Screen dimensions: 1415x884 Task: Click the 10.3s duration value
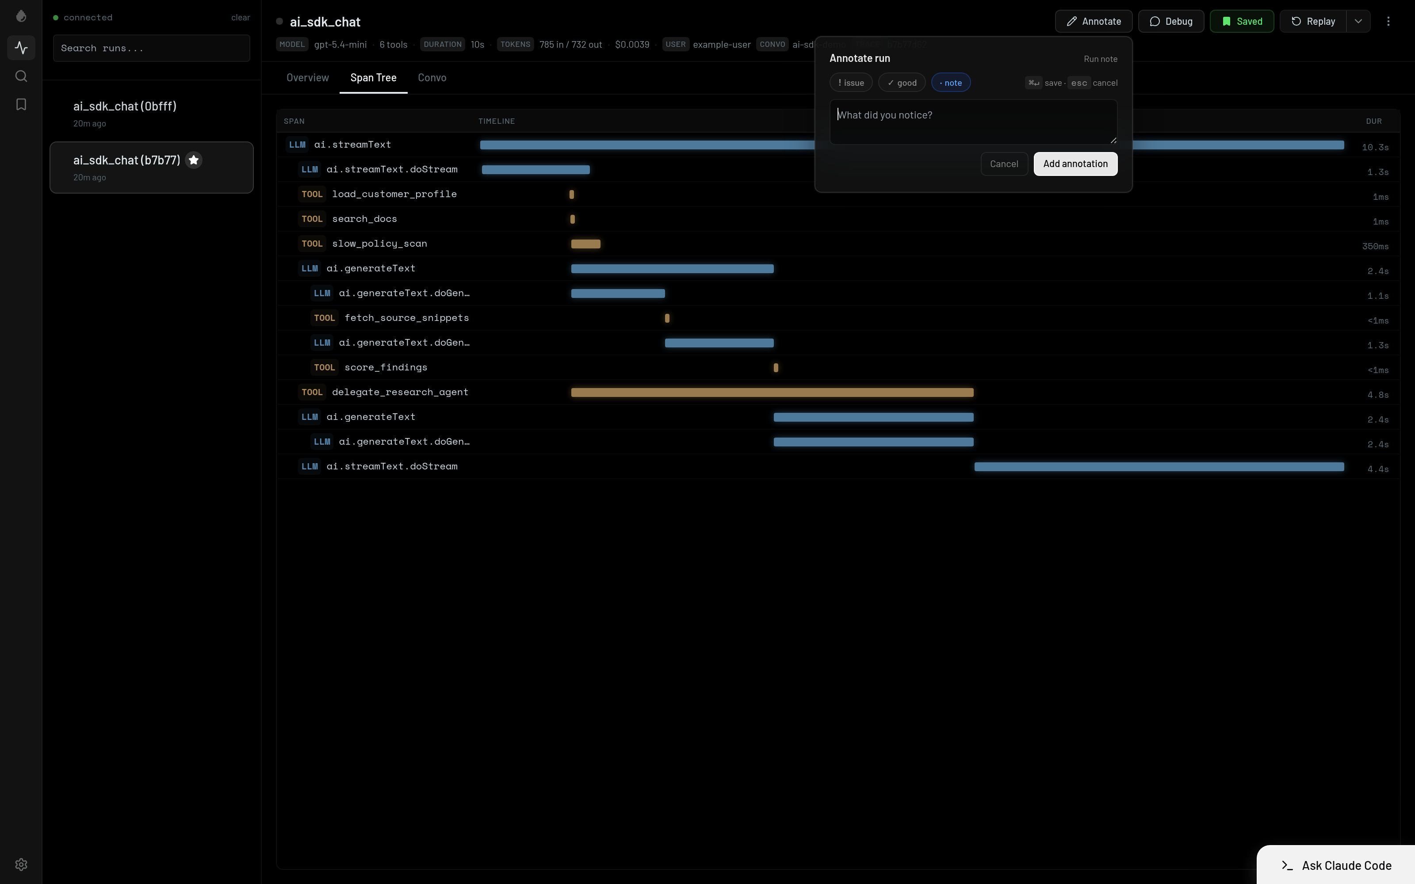pyautogui.click(x=1375, y=147)
